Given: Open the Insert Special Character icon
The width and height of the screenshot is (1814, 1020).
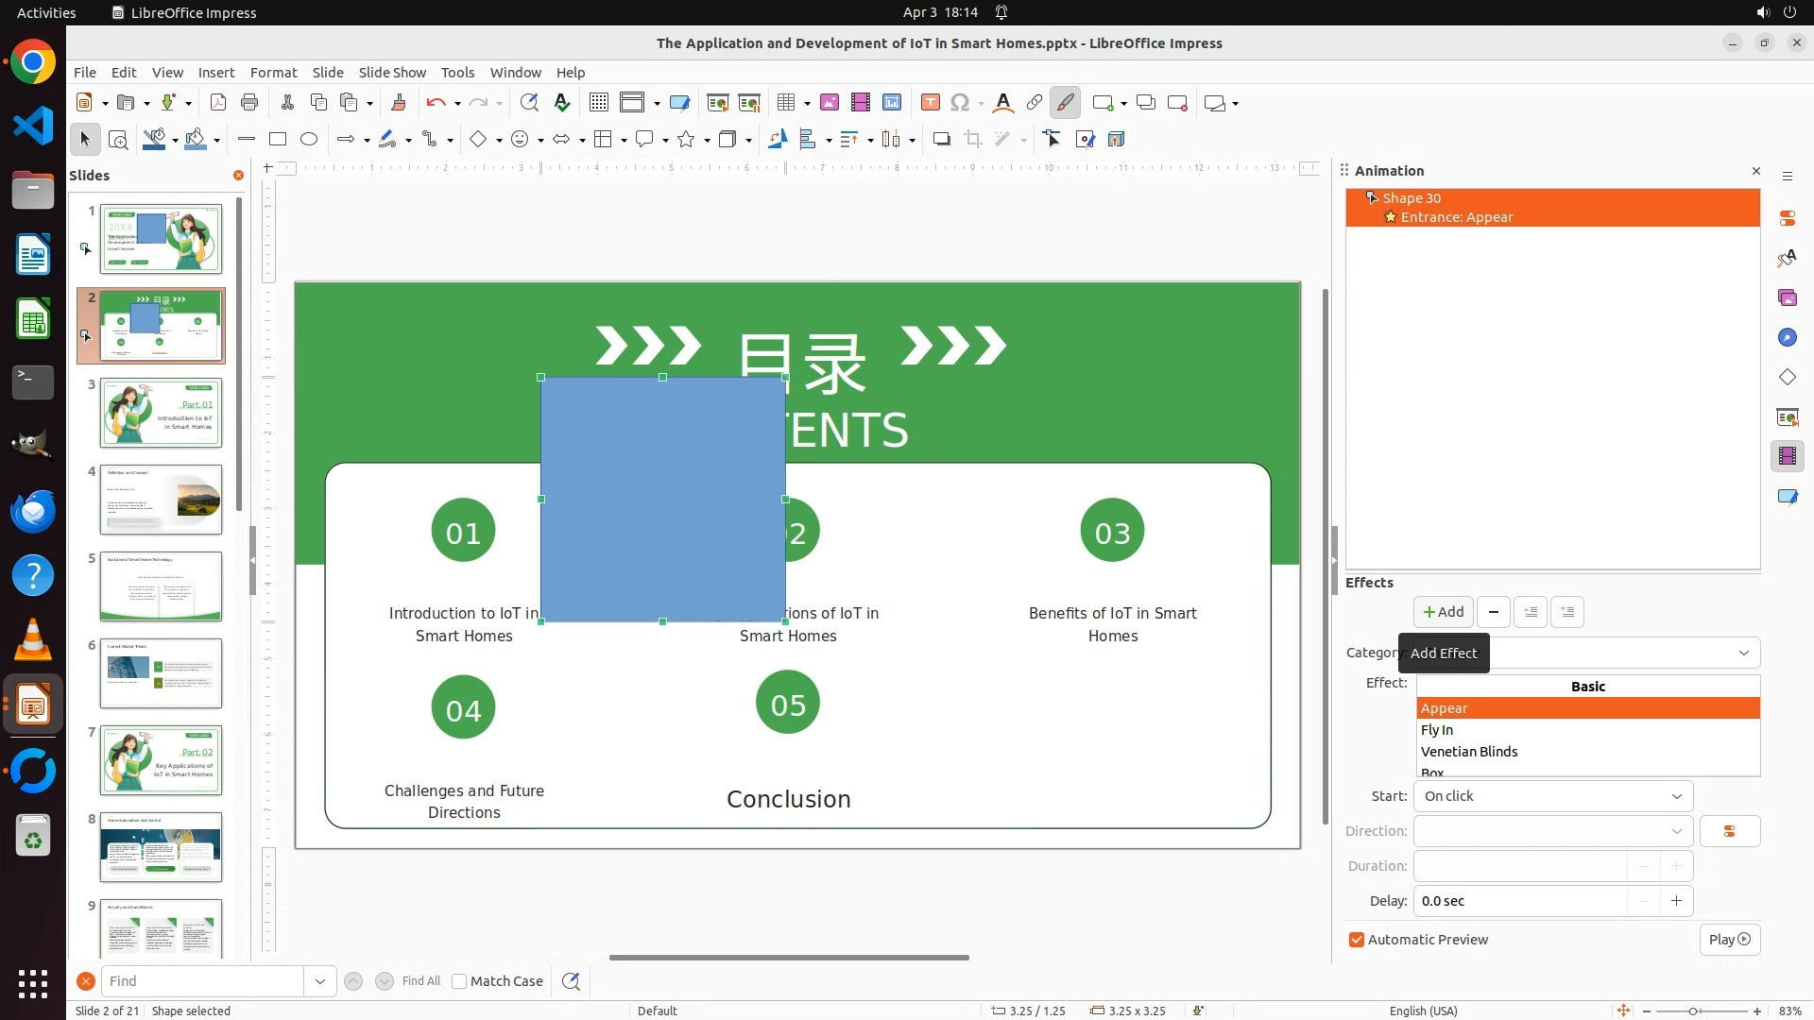Looking at the screenshot, I should click(960, 103).
